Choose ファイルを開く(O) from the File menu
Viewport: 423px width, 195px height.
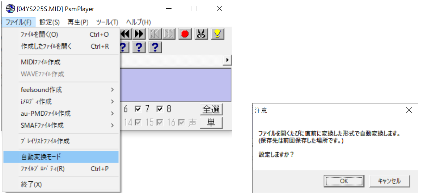pyautogui.click(x=61, y=35)
